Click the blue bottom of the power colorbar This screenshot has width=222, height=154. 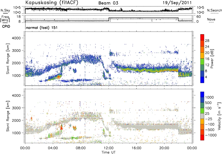point(202,80)
